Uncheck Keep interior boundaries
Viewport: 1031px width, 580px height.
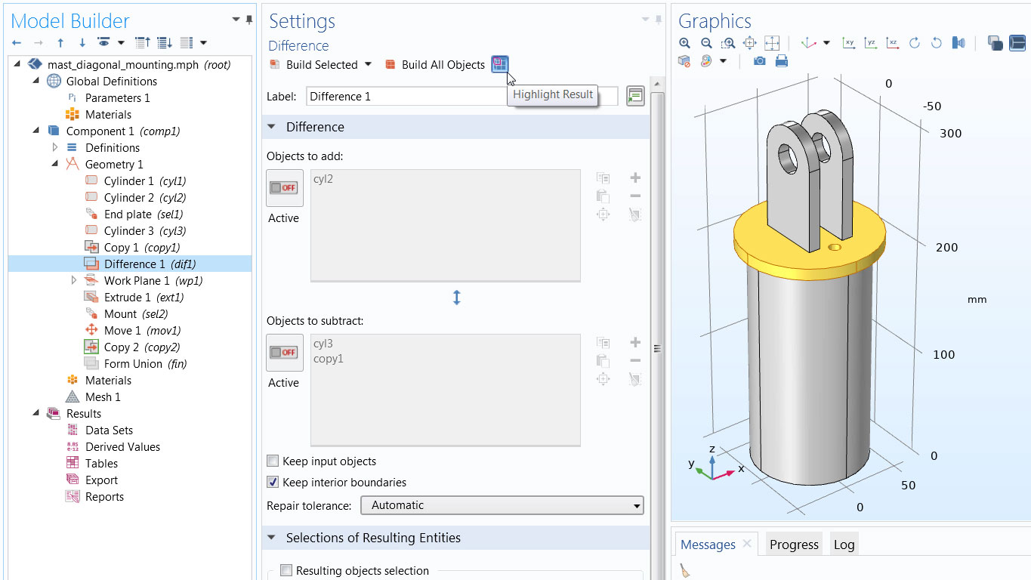click(273, 483)
